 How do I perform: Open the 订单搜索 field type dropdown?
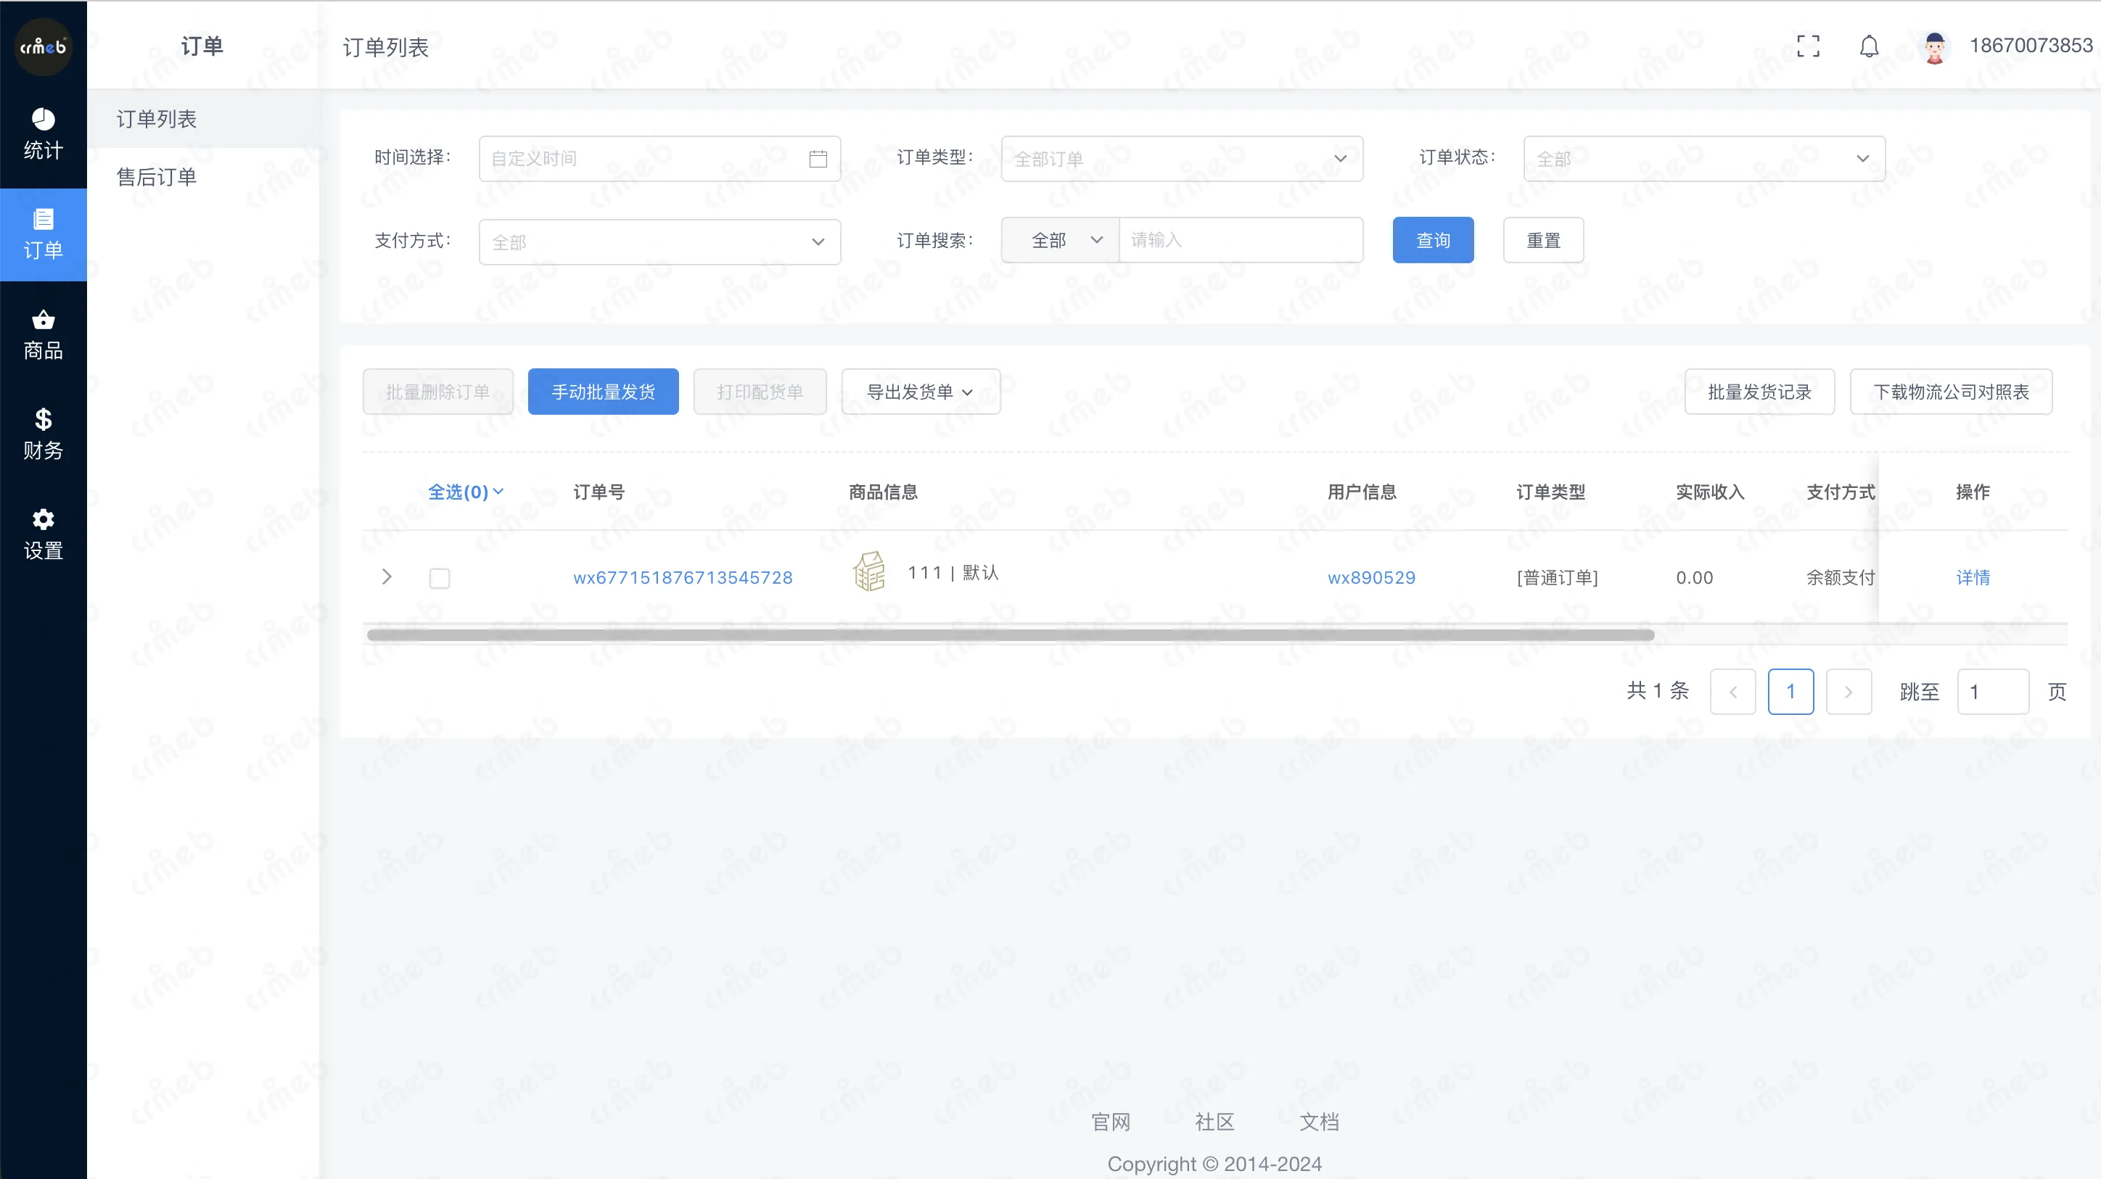[1060, 241]
